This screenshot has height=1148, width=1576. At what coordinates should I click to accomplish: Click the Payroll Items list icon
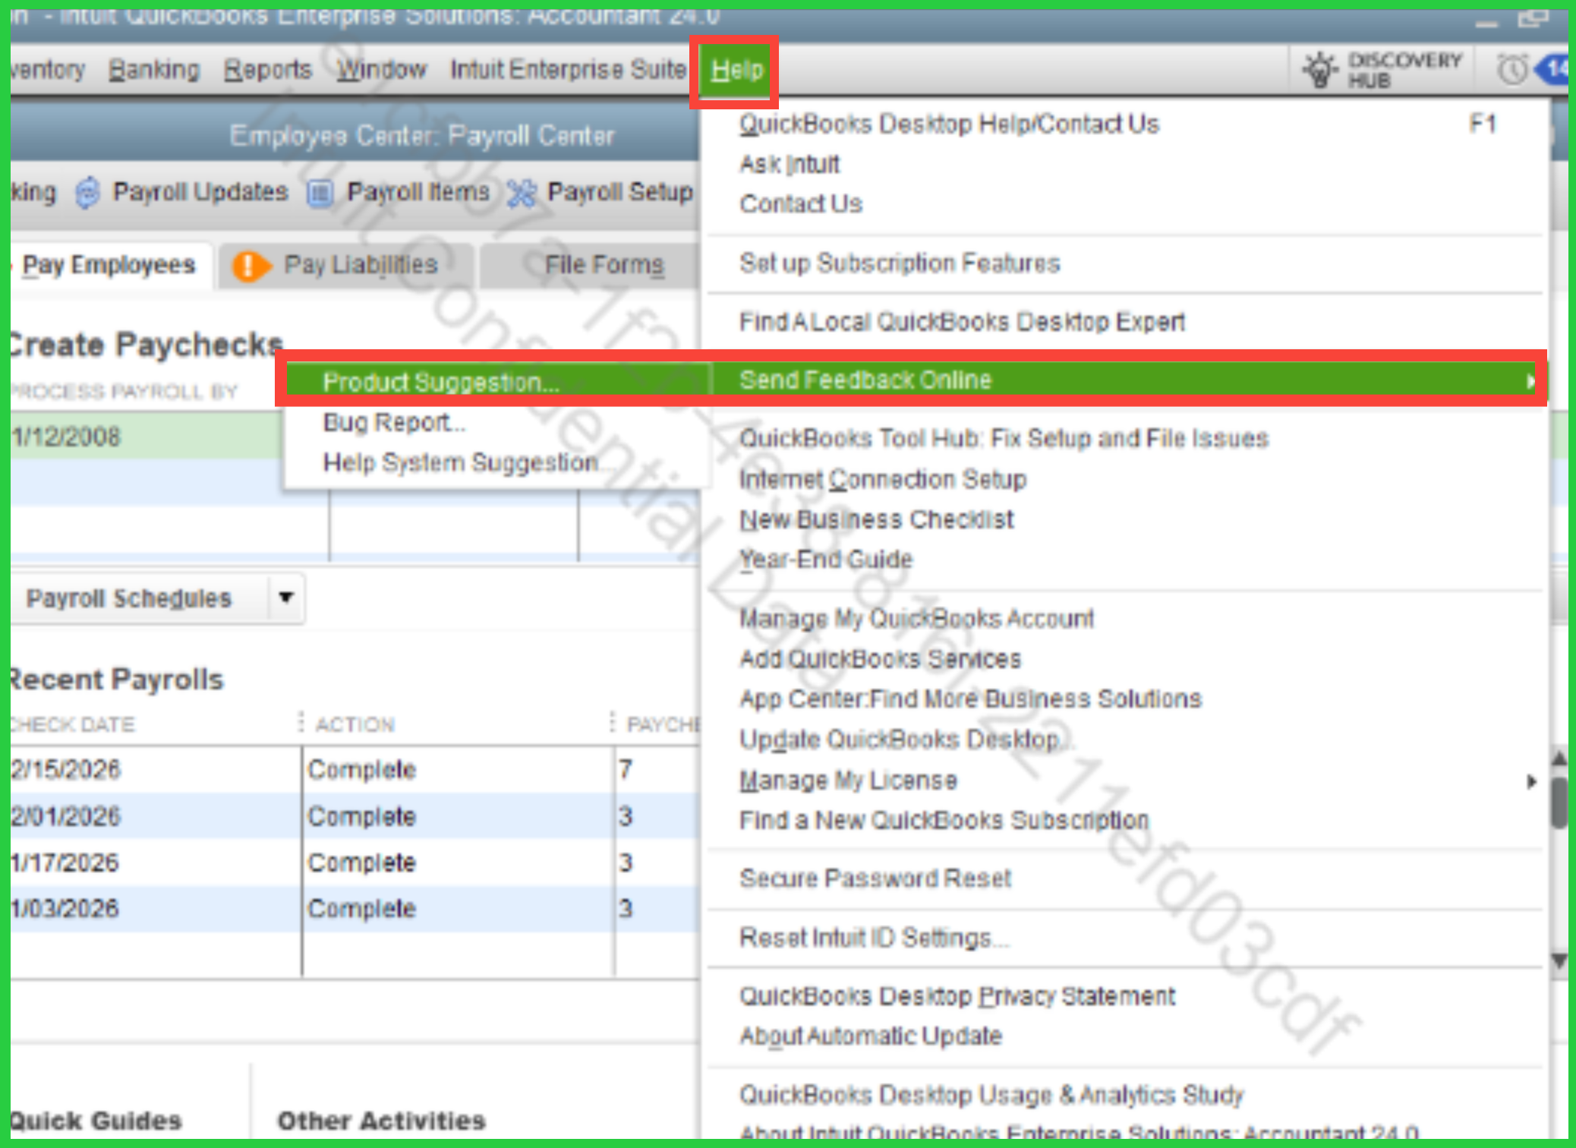(320, 193)
